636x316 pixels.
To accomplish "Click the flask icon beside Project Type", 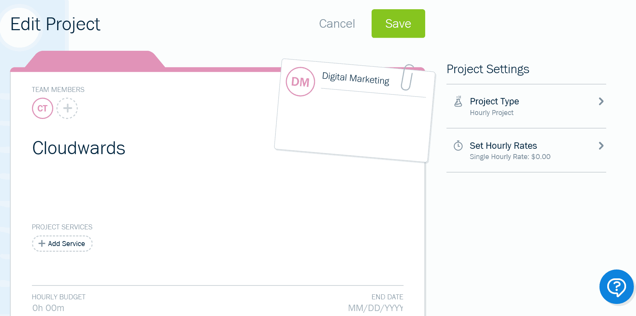I will tap(458, 101).
